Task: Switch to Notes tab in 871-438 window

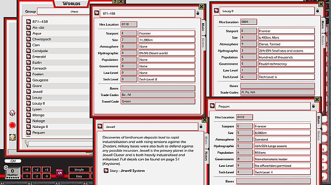Action: click(x=203, y=42)
